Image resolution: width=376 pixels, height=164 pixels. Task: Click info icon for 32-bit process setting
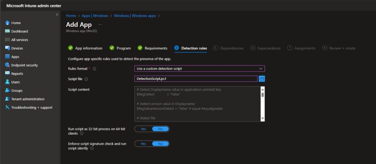(82, 133)
